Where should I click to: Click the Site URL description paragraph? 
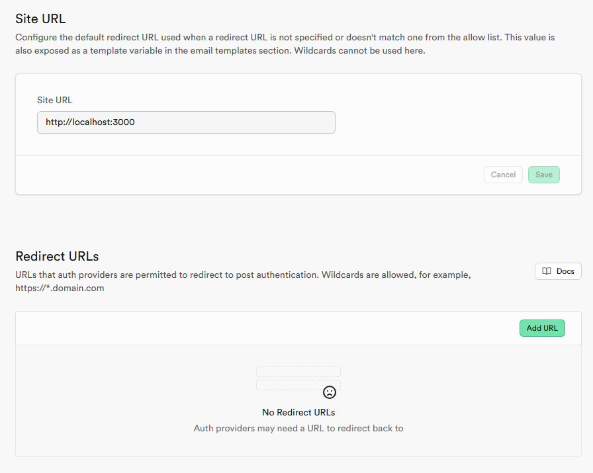(x=285, y=44)
